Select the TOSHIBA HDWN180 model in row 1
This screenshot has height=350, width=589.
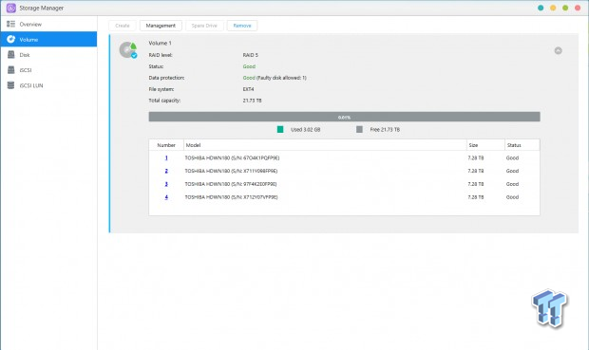[x=232, y=158]
